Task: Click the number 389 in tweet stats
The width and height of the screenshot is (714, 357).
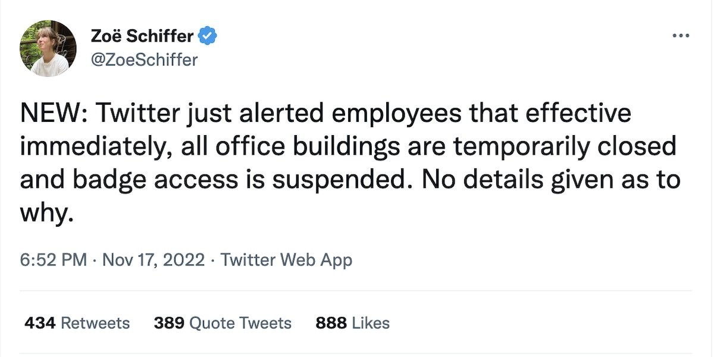Action: (169, 323)
